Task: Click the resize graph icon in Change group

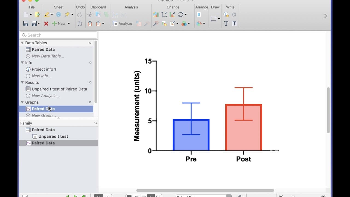Action: tap(173, 24)
